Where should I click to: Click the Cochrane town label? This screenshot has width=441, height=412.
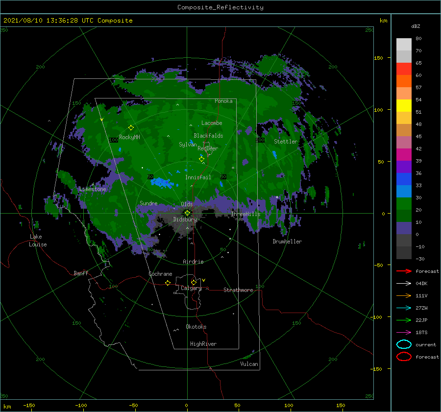(160, 274)
